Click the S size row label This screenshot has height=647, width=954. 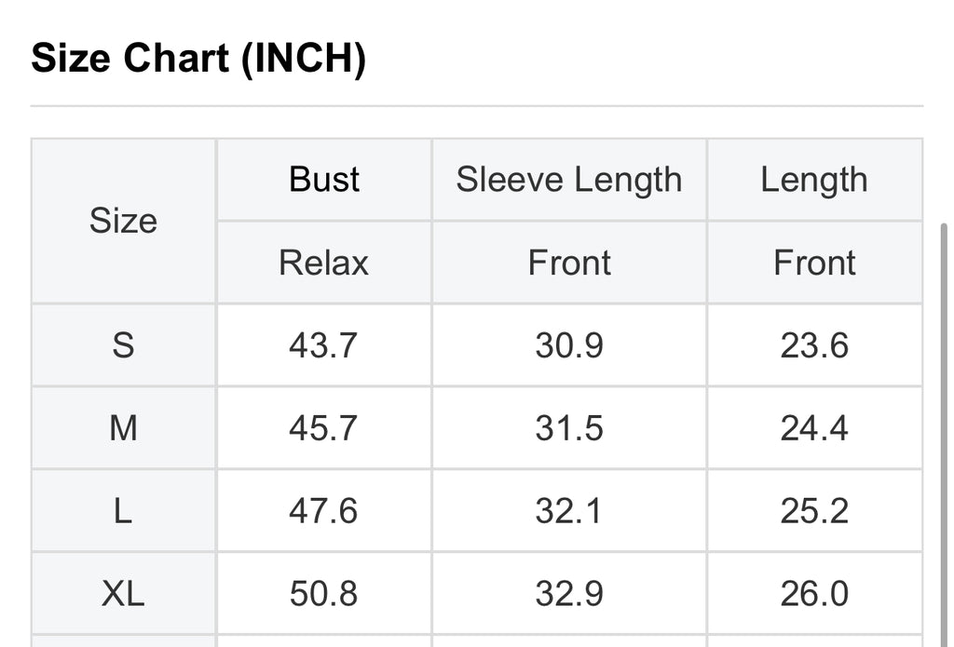(124, 345)
